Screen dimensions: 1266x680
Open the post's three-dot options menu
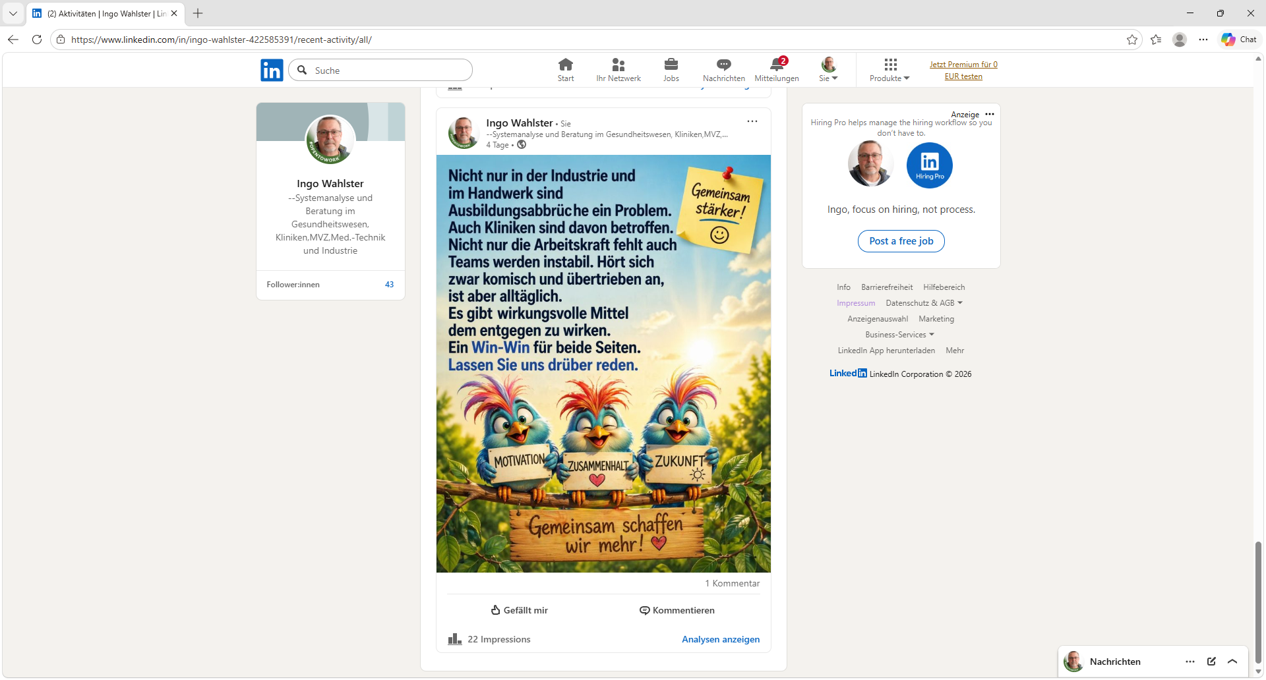point(752,121)
